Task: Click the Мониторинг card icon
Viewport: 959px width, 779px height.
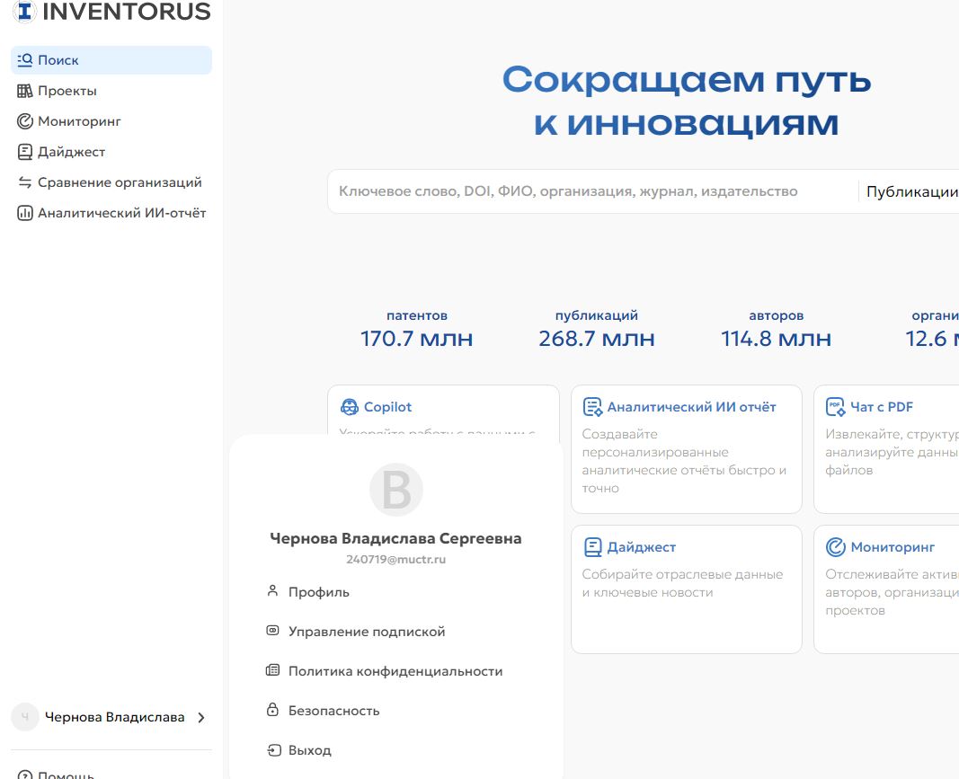Action: (836, 547)
